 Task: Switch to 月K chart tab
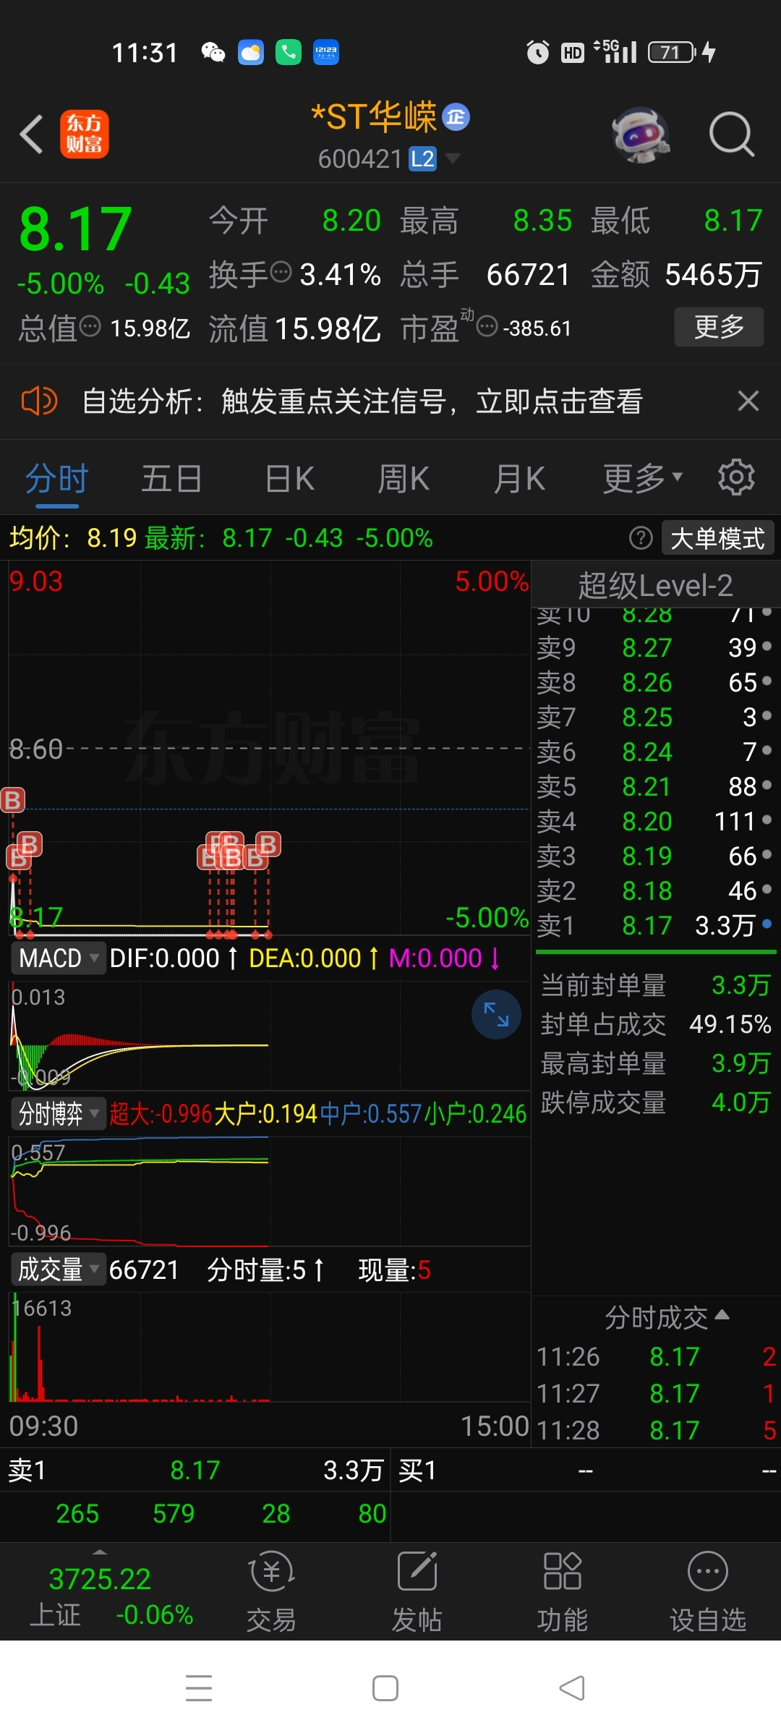[x=518, y=479]
